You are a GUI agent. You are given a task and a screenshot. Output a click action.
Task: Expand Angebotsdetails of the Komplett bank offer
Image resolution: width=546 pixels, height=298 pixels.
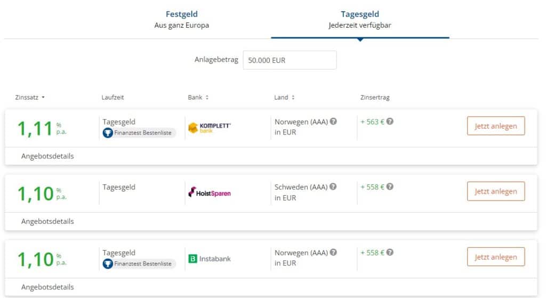click(x=47, y=156)
